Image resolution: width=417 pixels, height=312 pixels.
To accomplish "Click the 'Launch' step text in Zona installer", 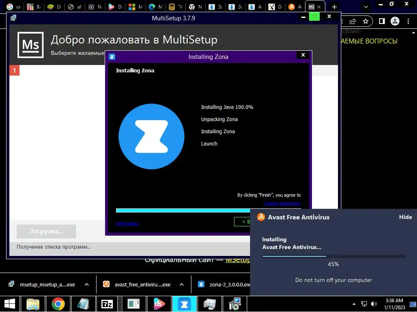I will coord(209,143).
